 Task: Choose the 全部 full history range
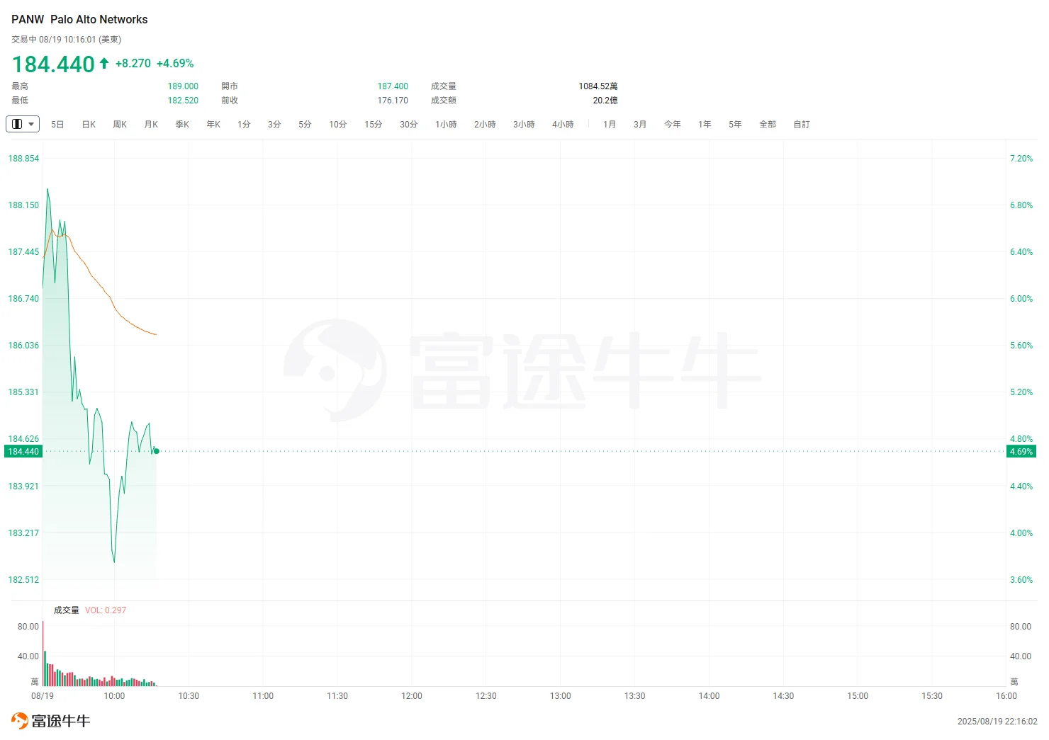[768, 125]
